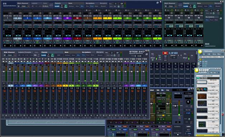Image resolution: width=225 pixels, height=137 pixels.
Task: Toggle the Pre button in STEM 247 Vu-meters
Action: pyautogui.click(x=83, y=55)
